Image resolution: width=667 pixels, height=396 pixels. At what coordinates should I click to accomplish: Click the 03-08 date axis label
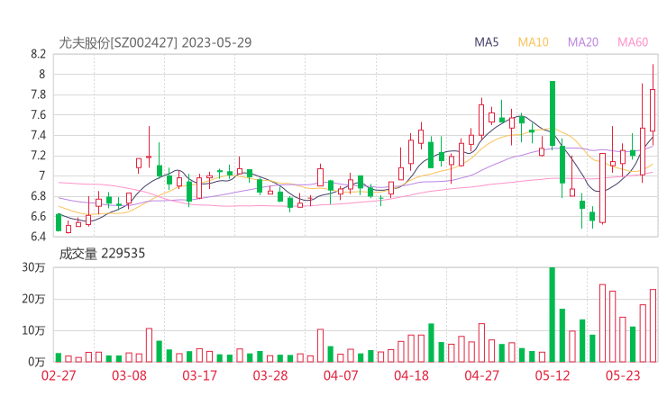(x=129, y=375)
